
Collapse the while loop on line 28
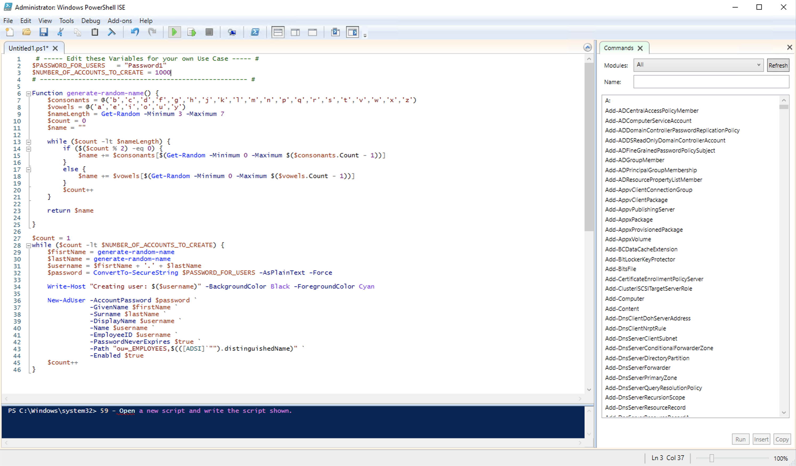[28, 245]
